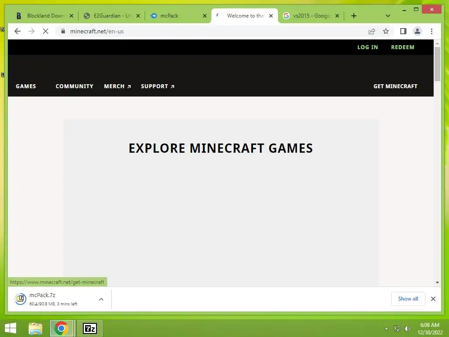
Task: Click scrollbar up arrow
Action: click(x=437, y=43)
